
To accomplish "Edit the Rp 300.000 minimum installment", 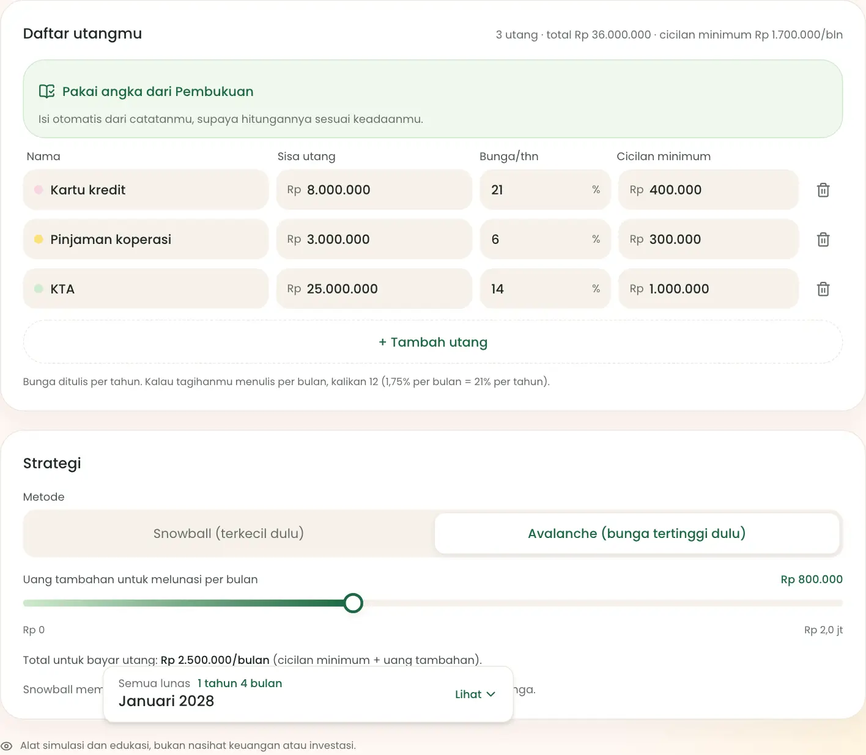I will coord(709,240).
